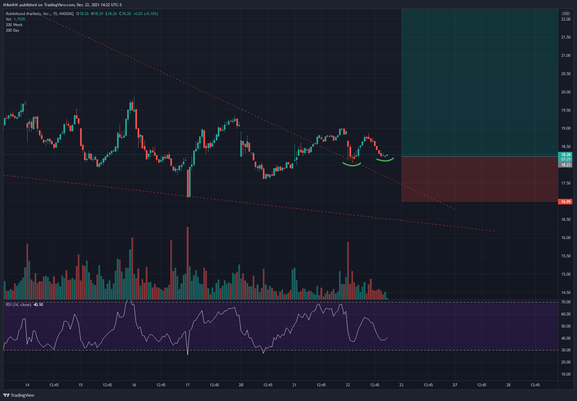Click the open value O18.26 in header
The height and width of the screenshot is (401, 577).
click(x=83, y=14)
